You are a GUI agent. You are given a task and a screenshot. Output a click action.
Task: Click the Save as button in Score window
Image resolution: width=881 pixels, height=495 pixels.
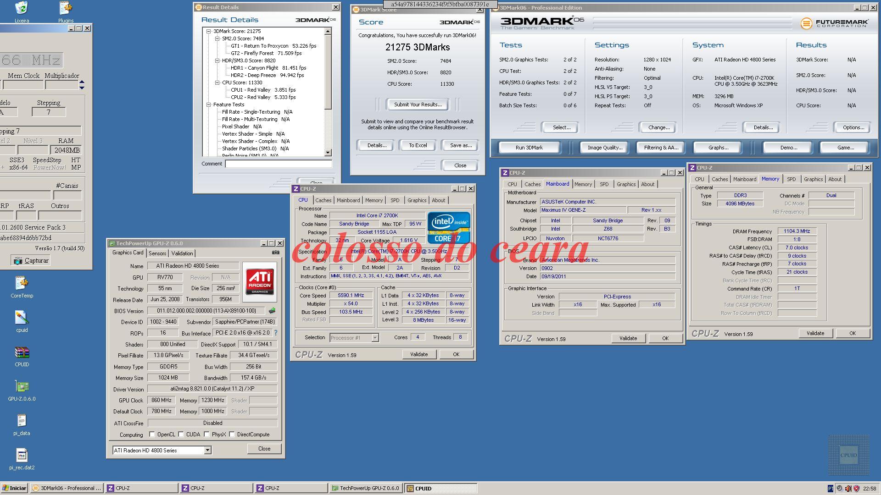pos(461,145)
